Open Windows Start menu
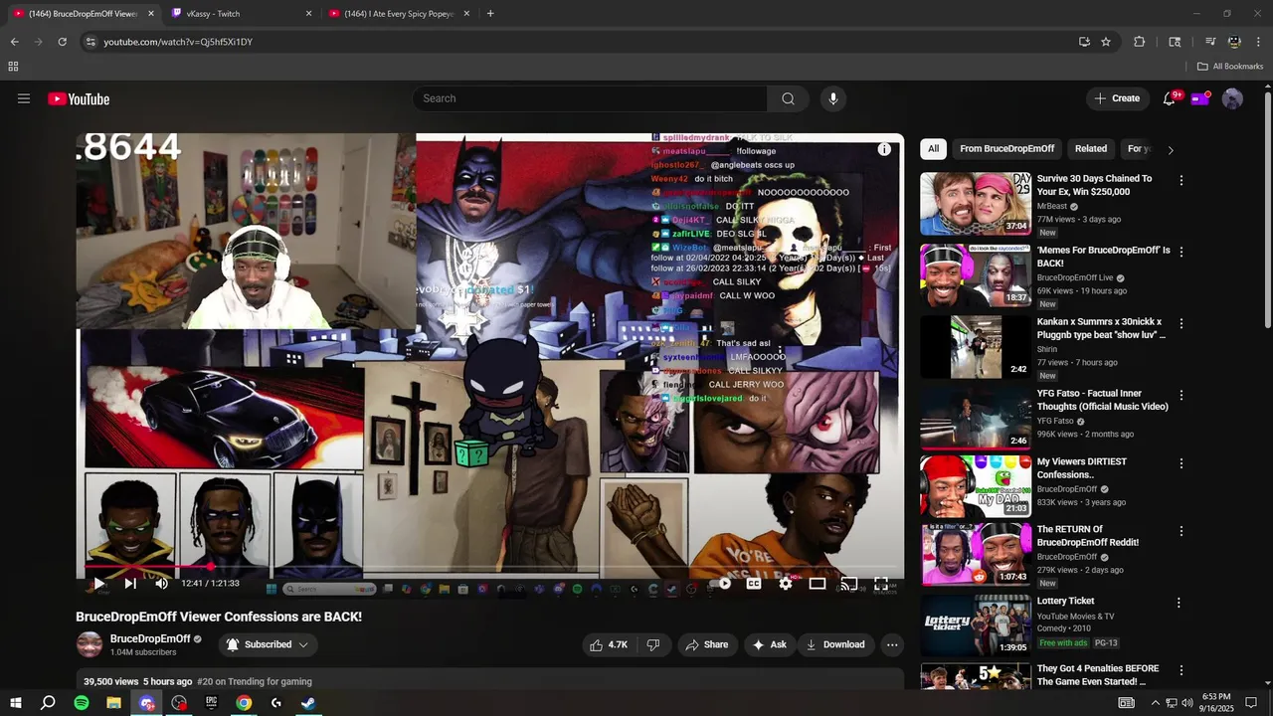 16,703
